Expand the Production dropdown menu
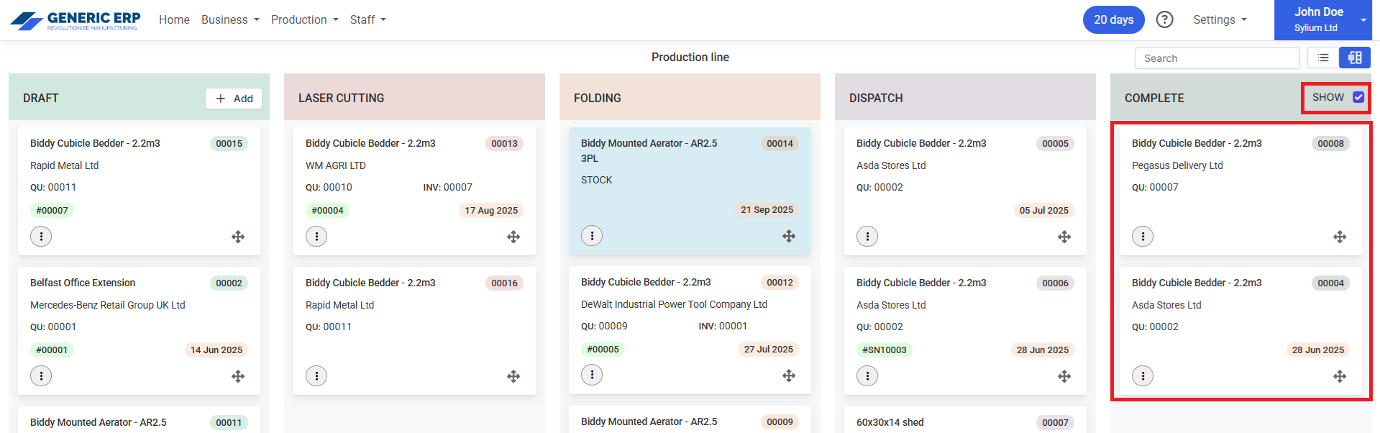The width and height of the screenshot is (1380, 433). pos(304,19)
